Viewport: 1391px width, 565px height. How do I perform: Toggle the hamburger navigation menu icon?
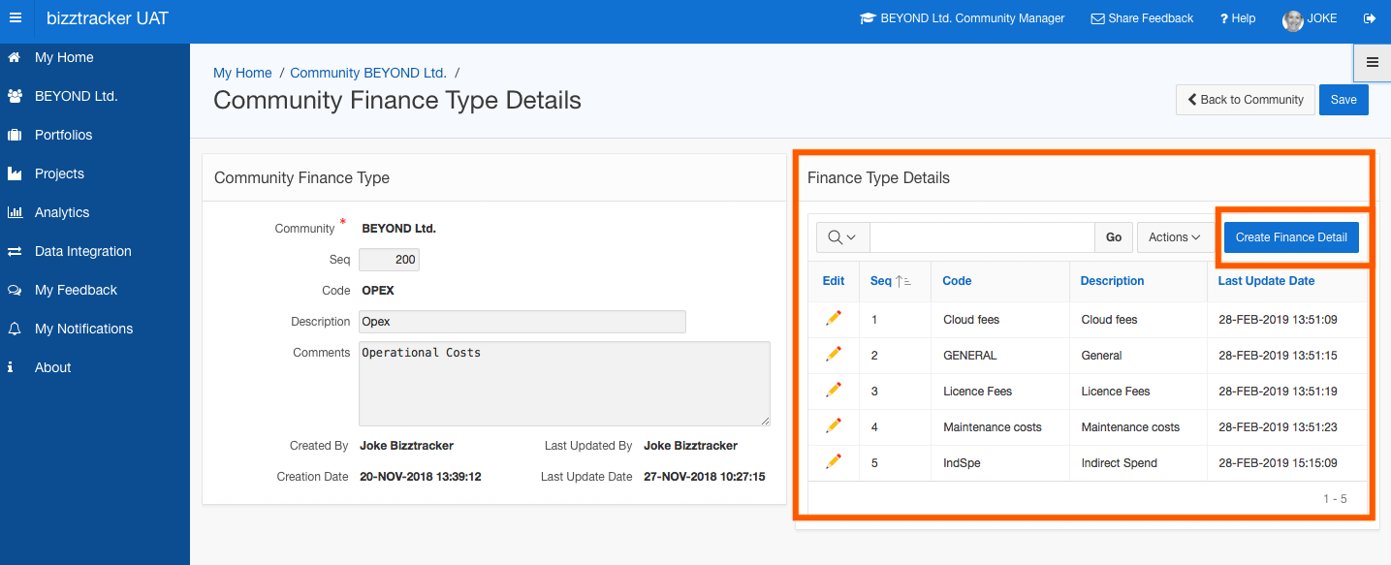tap(15, 18)
